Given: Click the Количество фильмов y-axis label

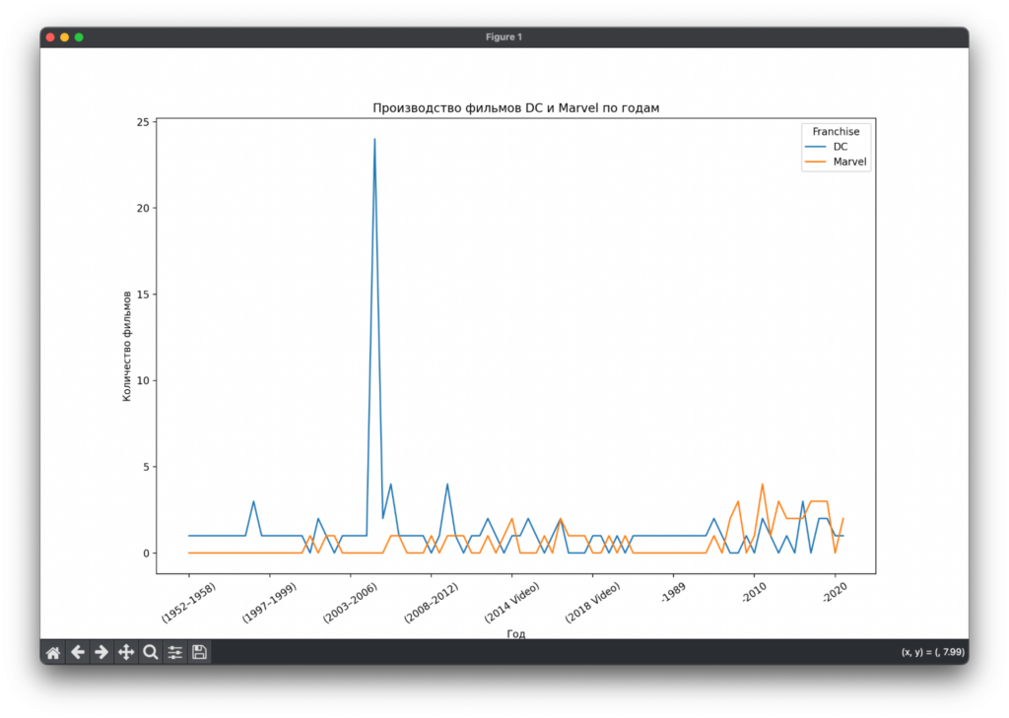Looking at the screenshot, I should [127, 346].
